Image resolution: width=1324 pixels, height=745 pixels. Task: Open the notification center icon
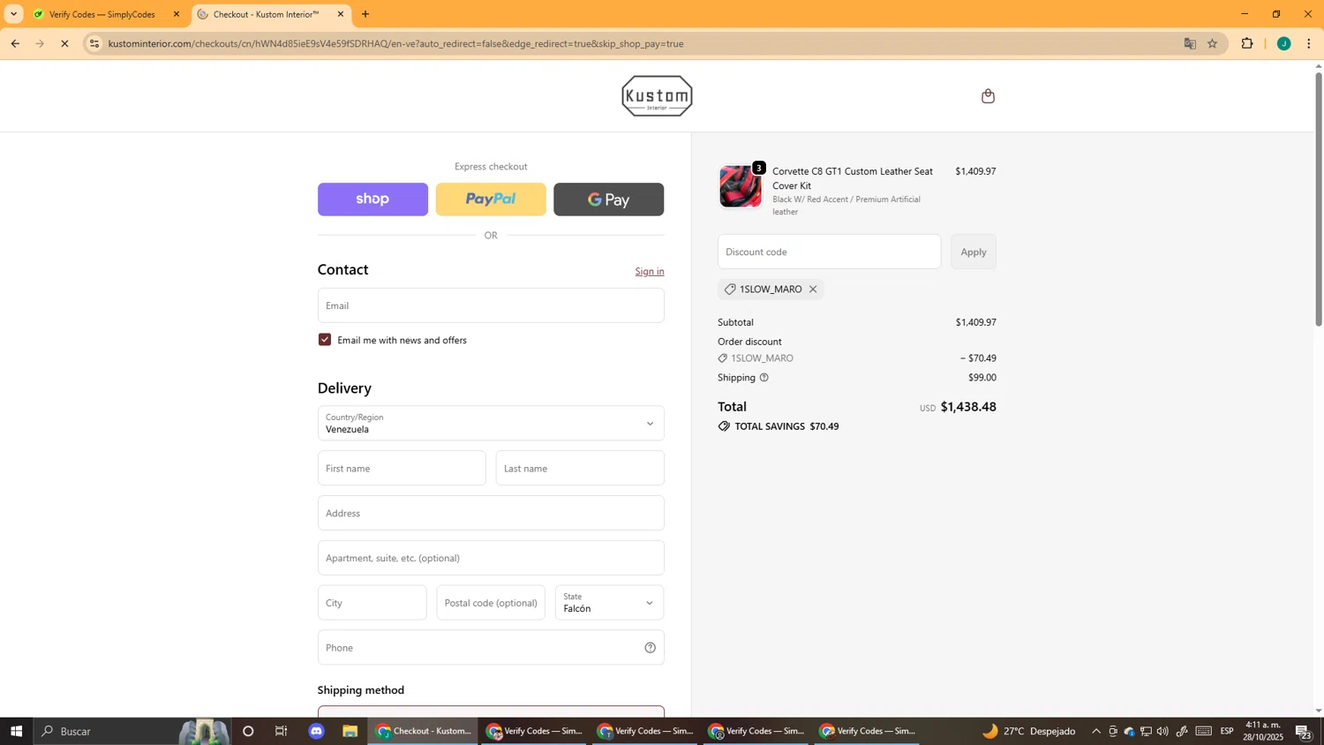pyautogui.click(x=1304, y=731)
